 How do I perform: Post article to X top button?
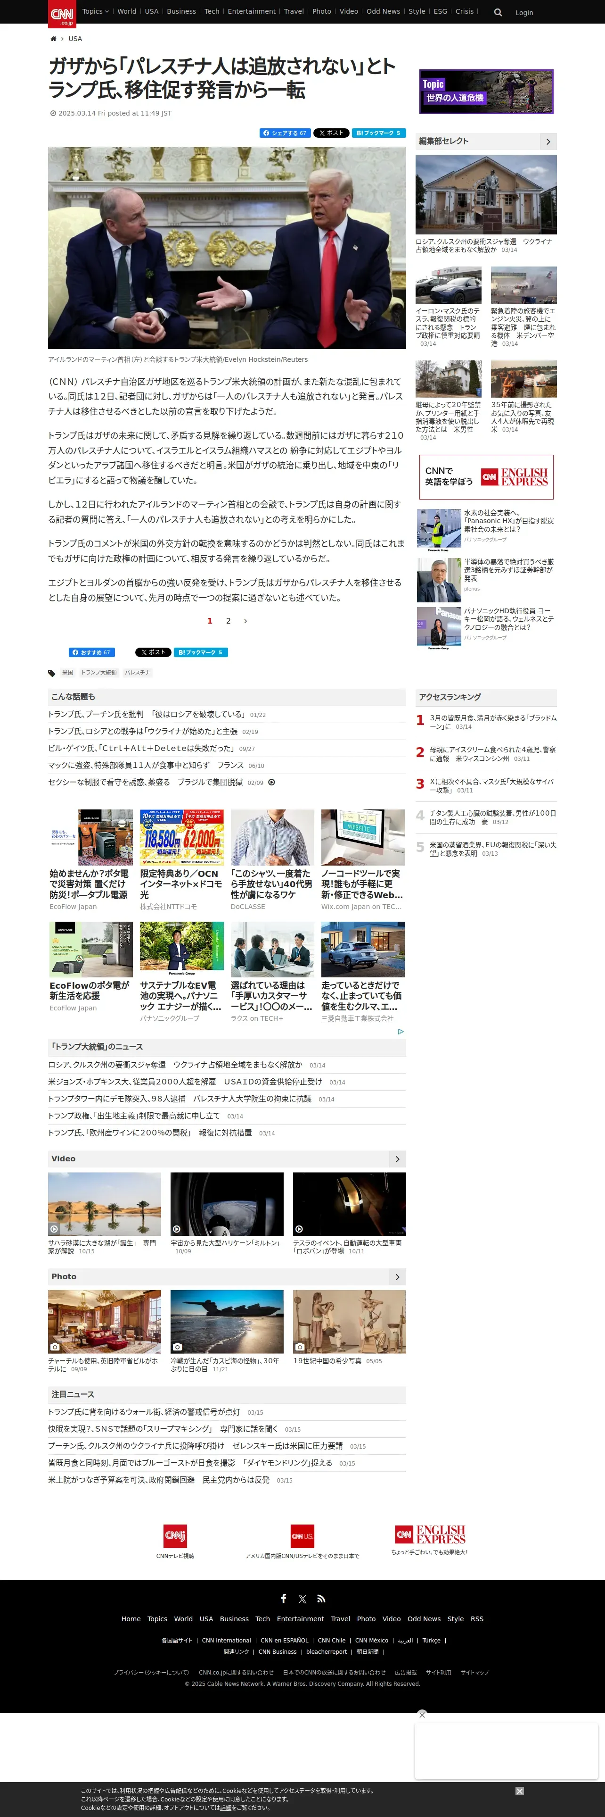click(331, 133)
